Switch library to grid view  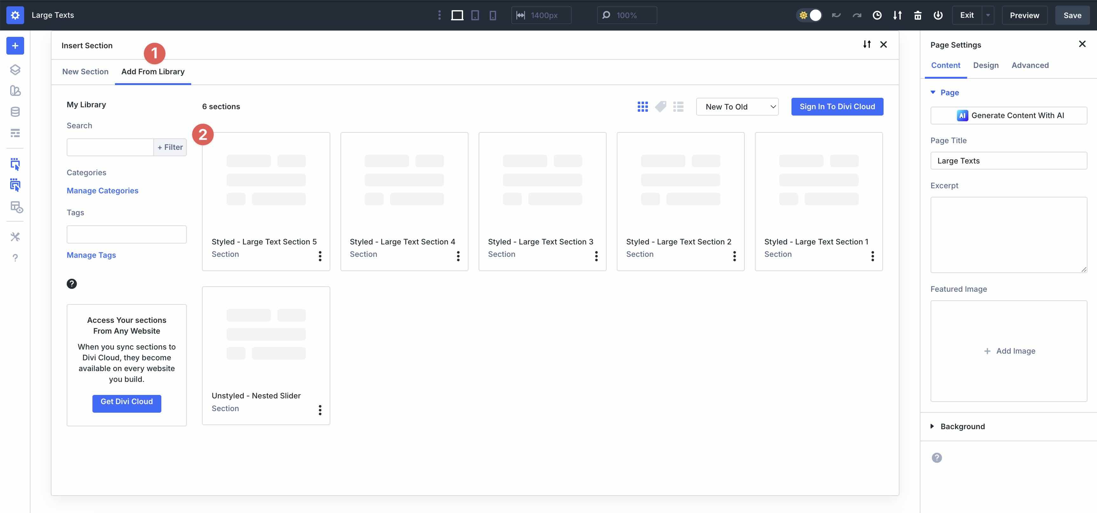click(x=643, y=106)
